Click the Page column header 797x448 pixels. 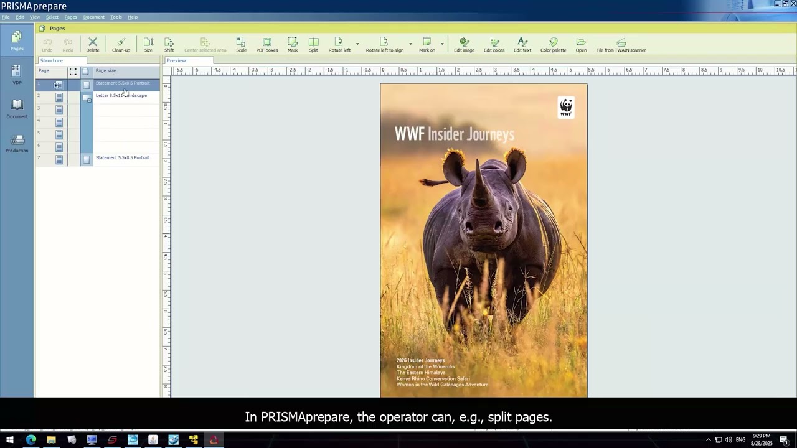click(x=52, y=71)
